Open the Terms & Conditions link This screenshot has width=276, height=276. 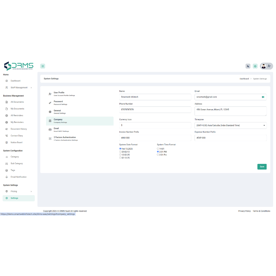(x=261, y=211)
